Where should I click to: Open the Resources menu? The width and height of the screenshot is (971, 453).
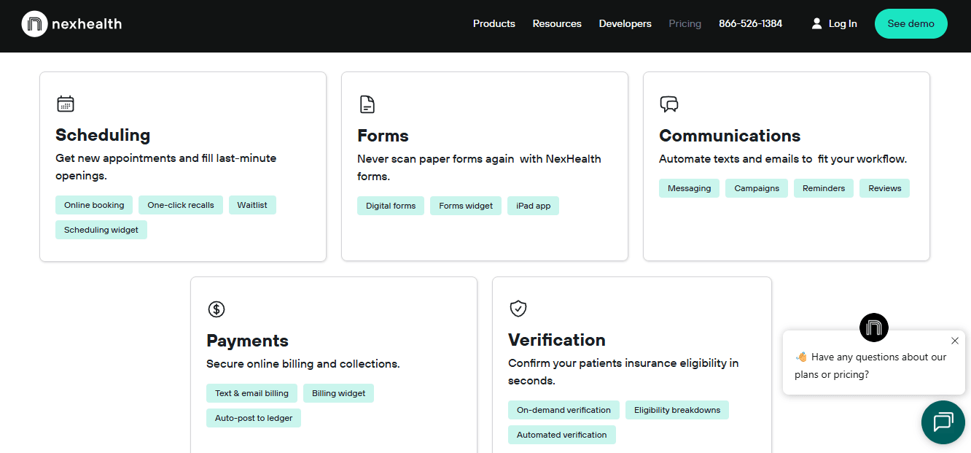pyautogui.click(x=557, y=24)
